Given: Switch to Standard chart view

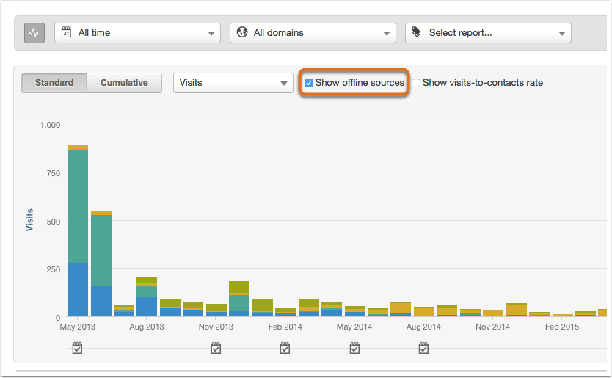Looking at the screenshot, I should pyautogui.click(x=54, y=83).
